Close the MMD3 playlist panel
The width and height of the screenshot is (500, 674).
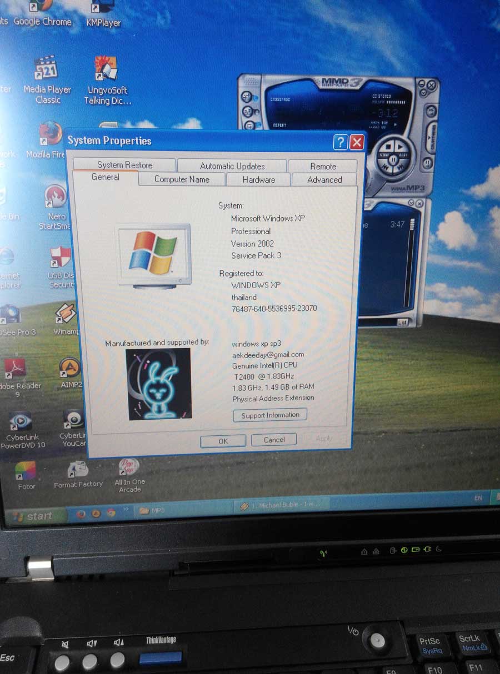tap(419, 204)
